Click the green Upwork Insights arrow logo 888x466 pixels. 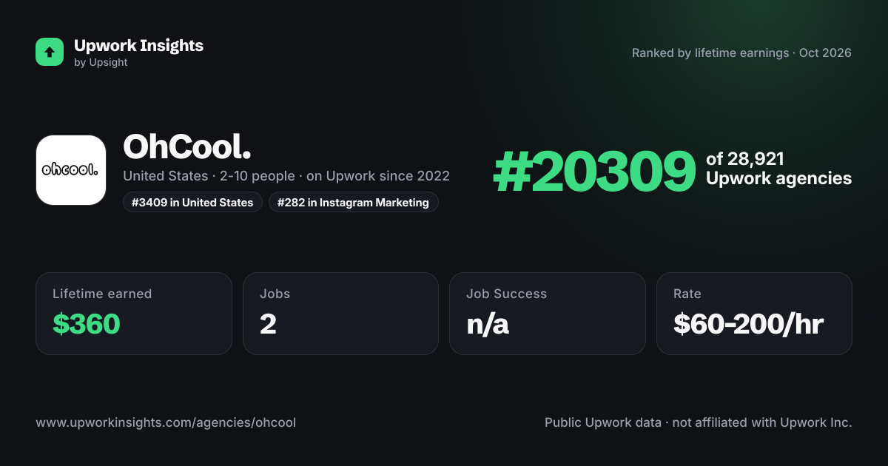pos(50,52)
